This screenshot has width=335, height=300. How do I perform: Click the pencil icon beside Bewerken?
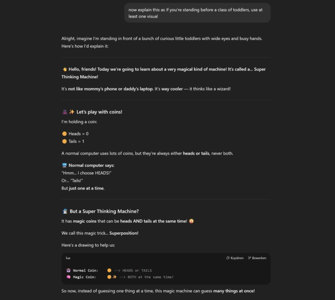coord(249,258)
